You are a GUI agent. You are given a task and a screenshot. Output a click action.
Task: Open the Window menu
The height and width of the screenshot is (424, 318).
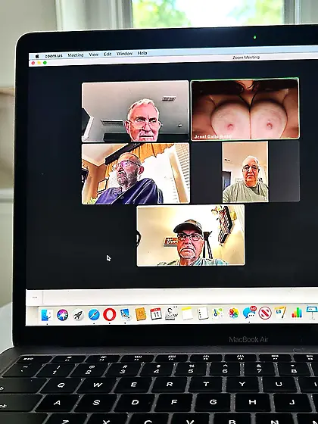click(x=124, y=54)
